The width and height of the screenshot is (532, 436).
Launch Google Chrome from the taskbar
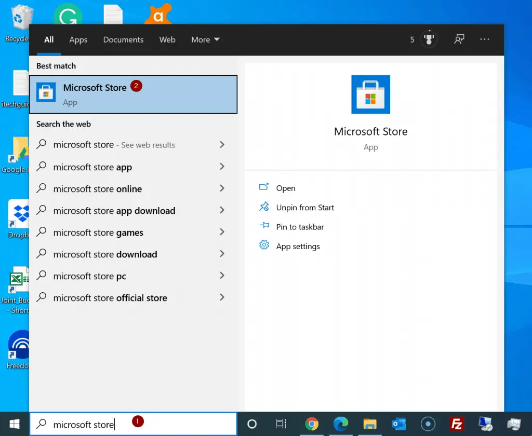tap(312, 424)
